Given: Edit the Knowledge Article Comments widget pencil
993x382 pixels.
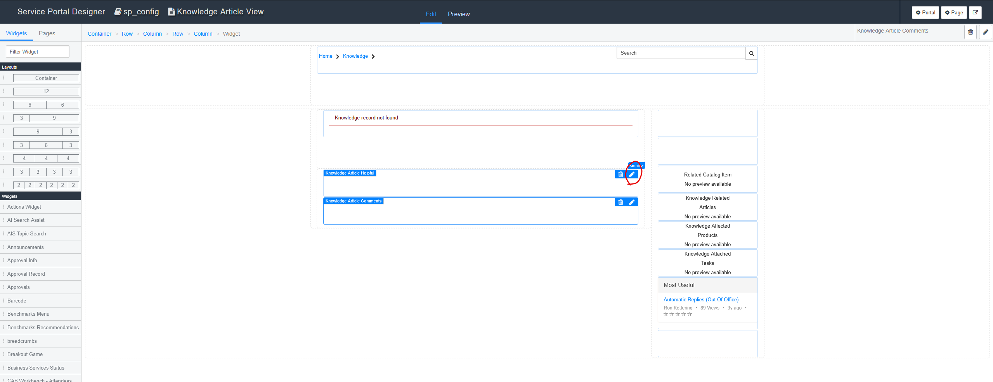Looking at the screenshot, I should pos(632,202).
